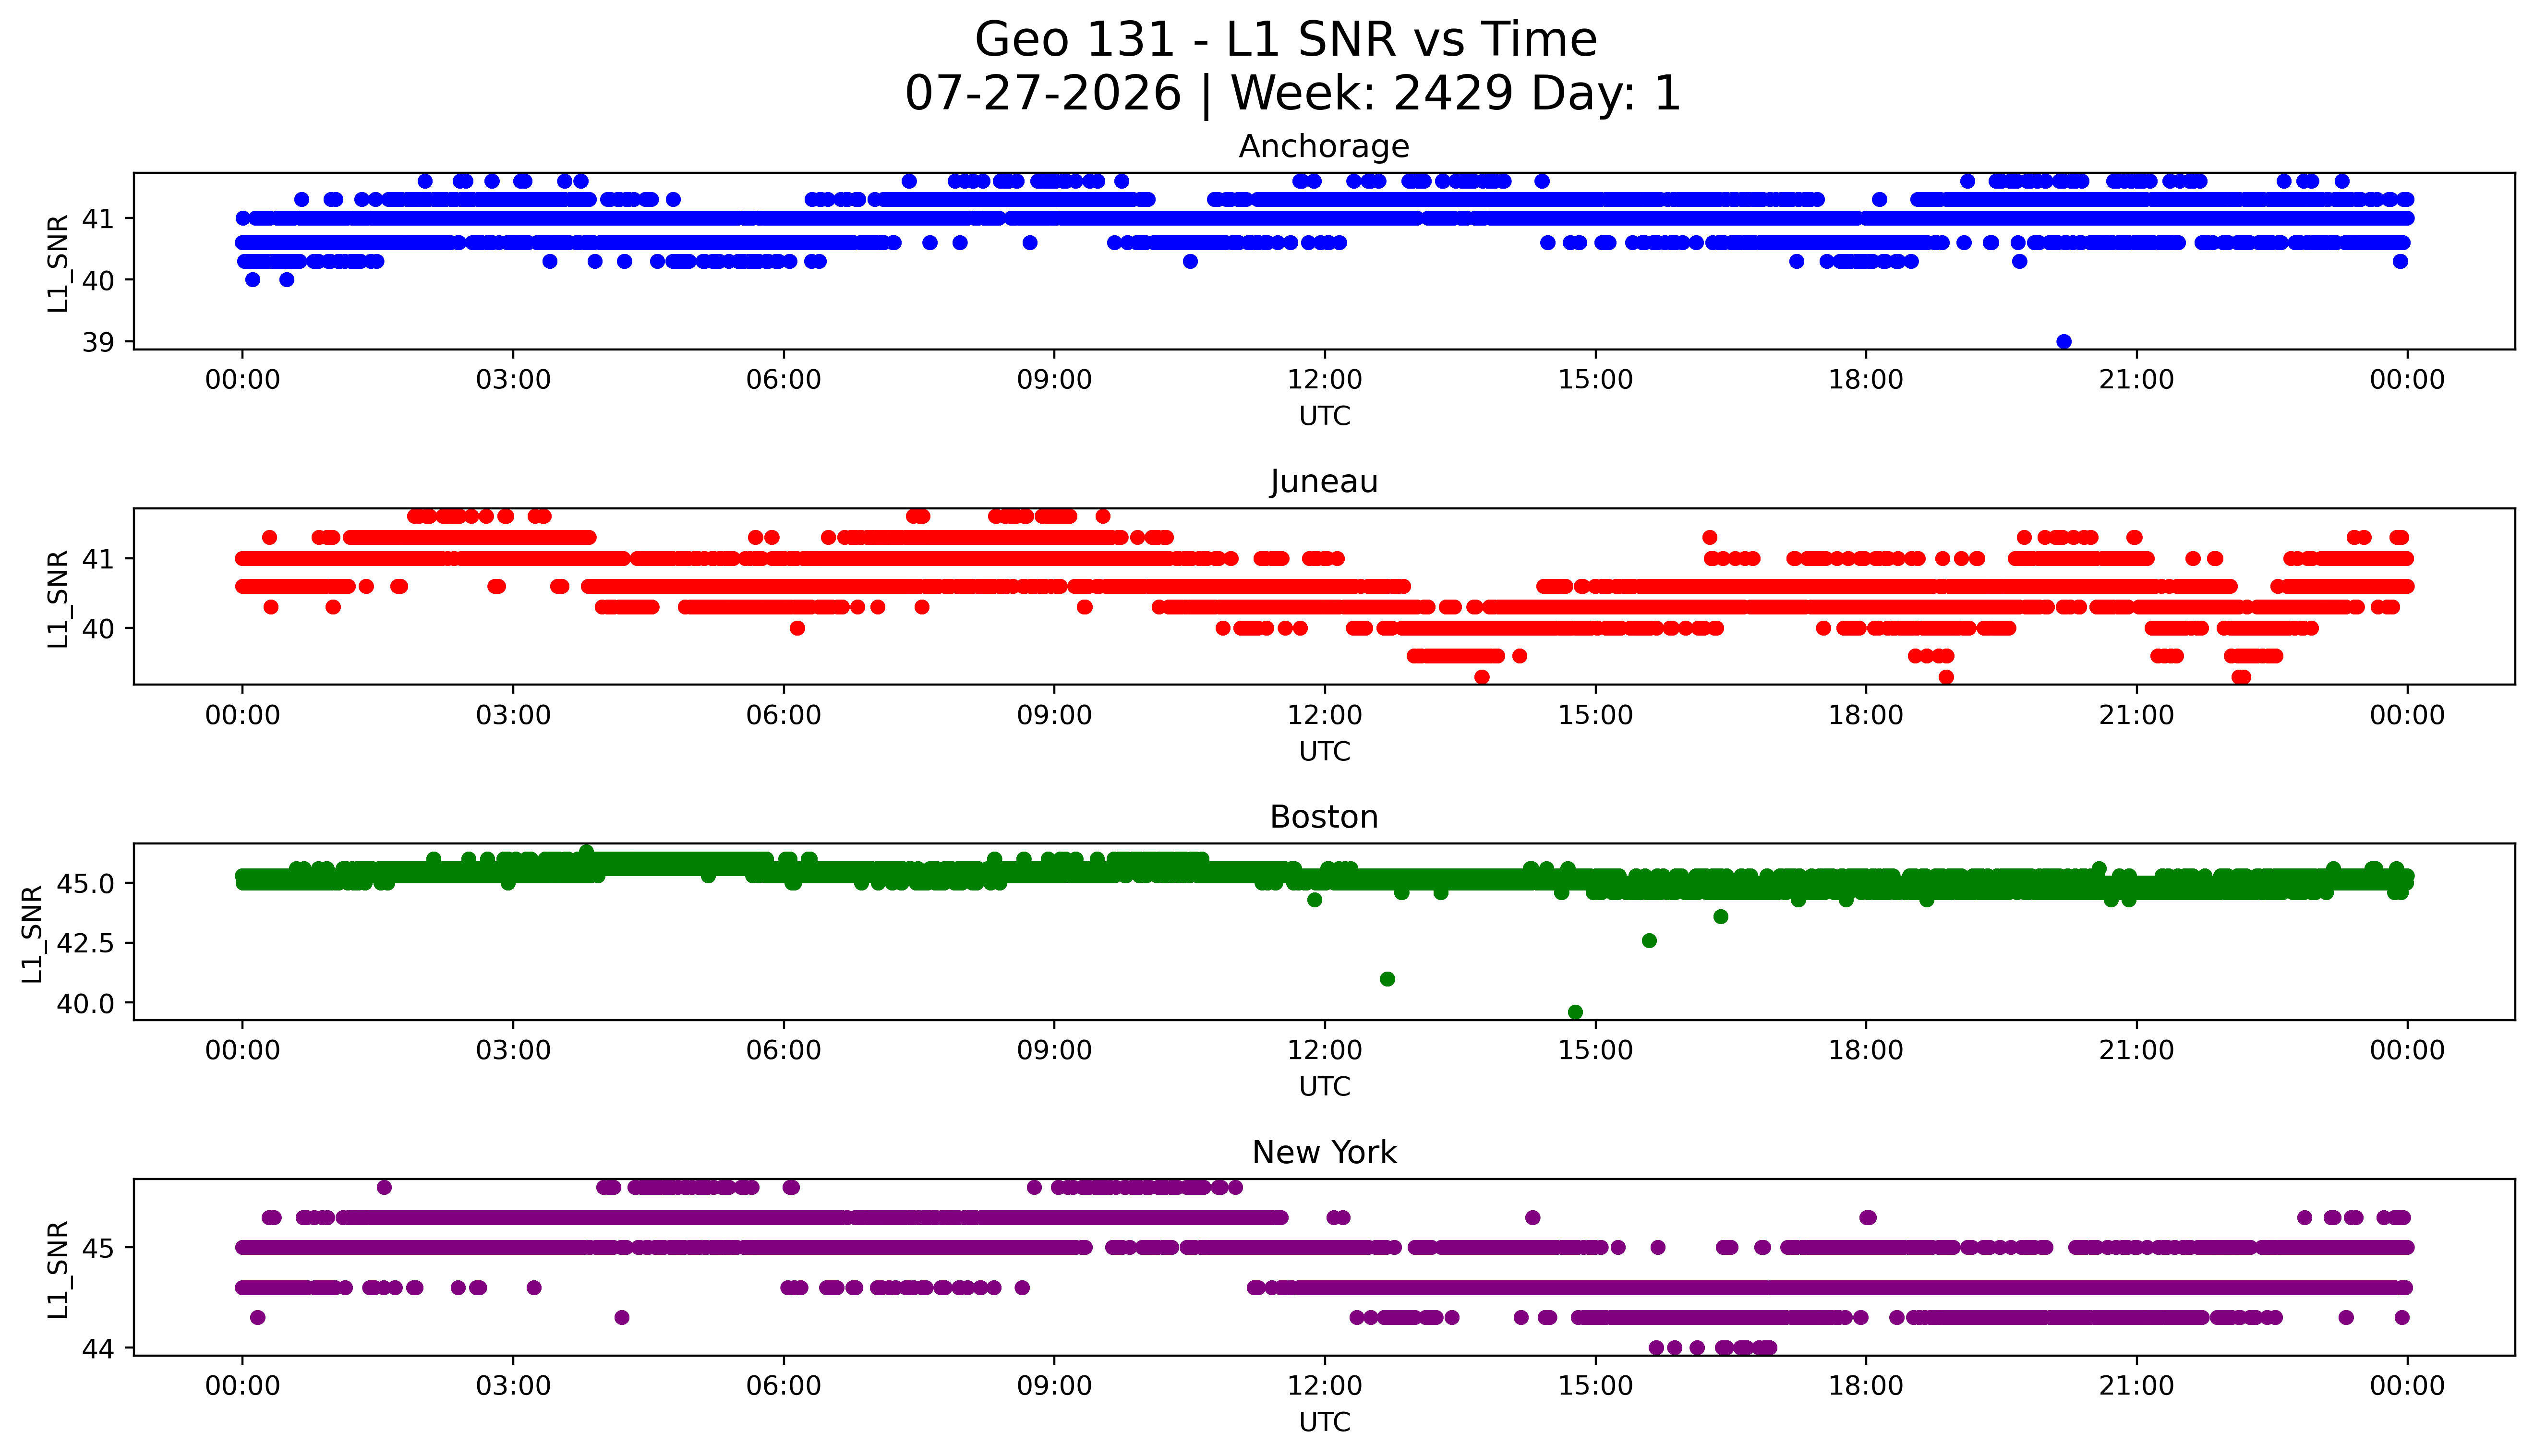Click the 44 tick on New York's y-axis
This screenshot has width=2534, height=1456.
tap(98, 1348)
